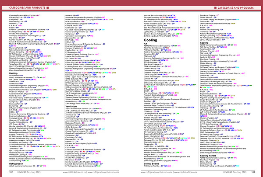Select 'DuctSox - Textile Air Dispersion Systems' entry
263x177 pixels.
coord(218,83)
